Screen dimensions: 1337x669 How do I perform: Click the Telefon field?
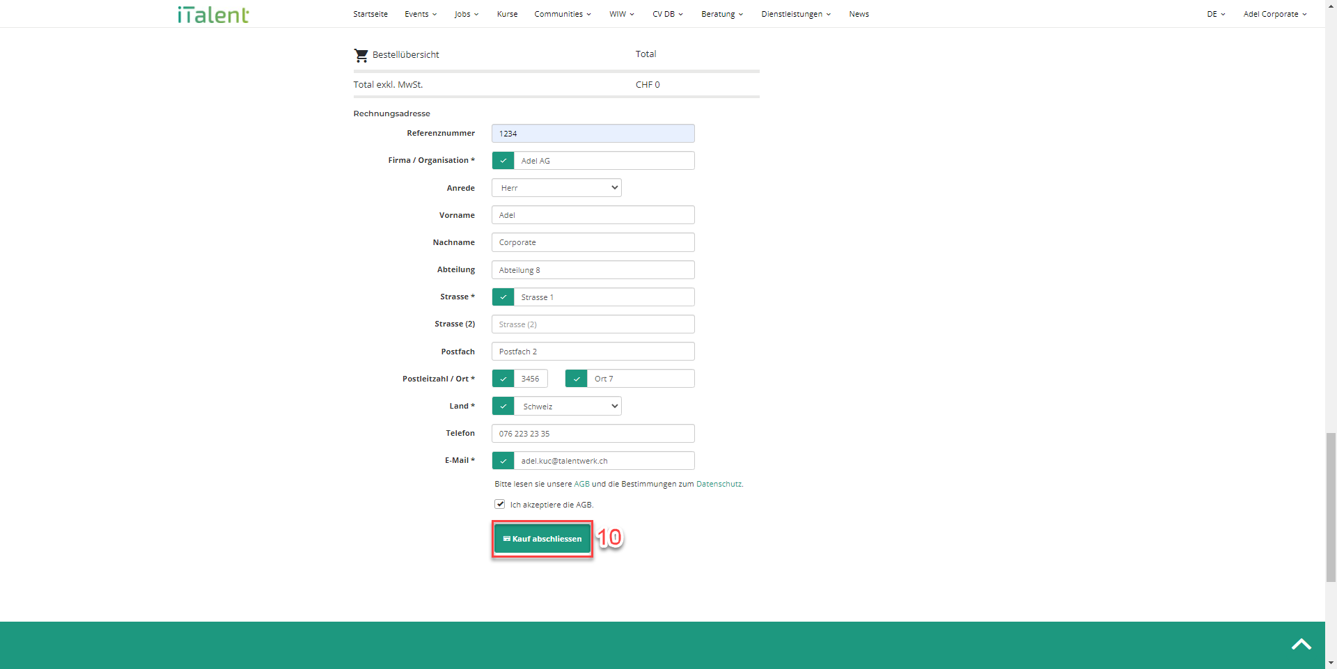pyautogui.click(x=593, y=434)
